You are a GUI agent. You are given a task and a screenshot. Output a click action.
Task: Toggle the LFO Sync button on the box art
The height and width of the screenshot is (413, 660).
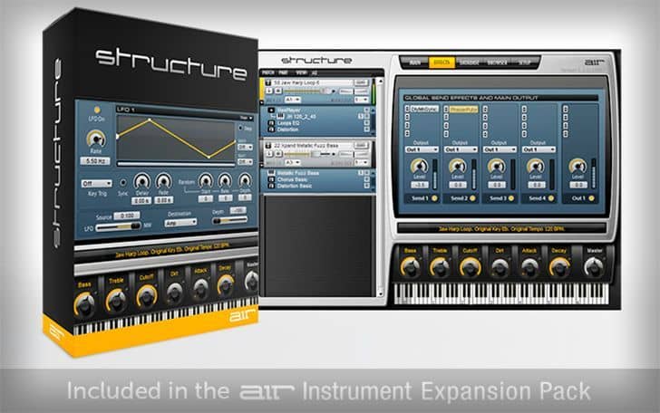click(x=122, y=183)
